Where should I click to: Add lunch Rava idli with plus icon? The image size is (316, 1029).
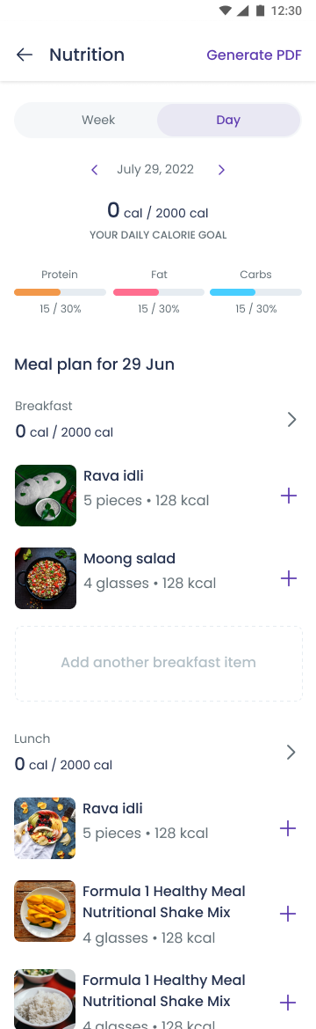(288, 828)
